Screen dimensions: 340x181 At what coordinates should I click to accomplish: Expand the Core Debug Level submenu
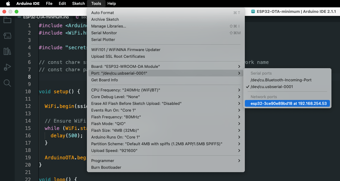[166, 97]
